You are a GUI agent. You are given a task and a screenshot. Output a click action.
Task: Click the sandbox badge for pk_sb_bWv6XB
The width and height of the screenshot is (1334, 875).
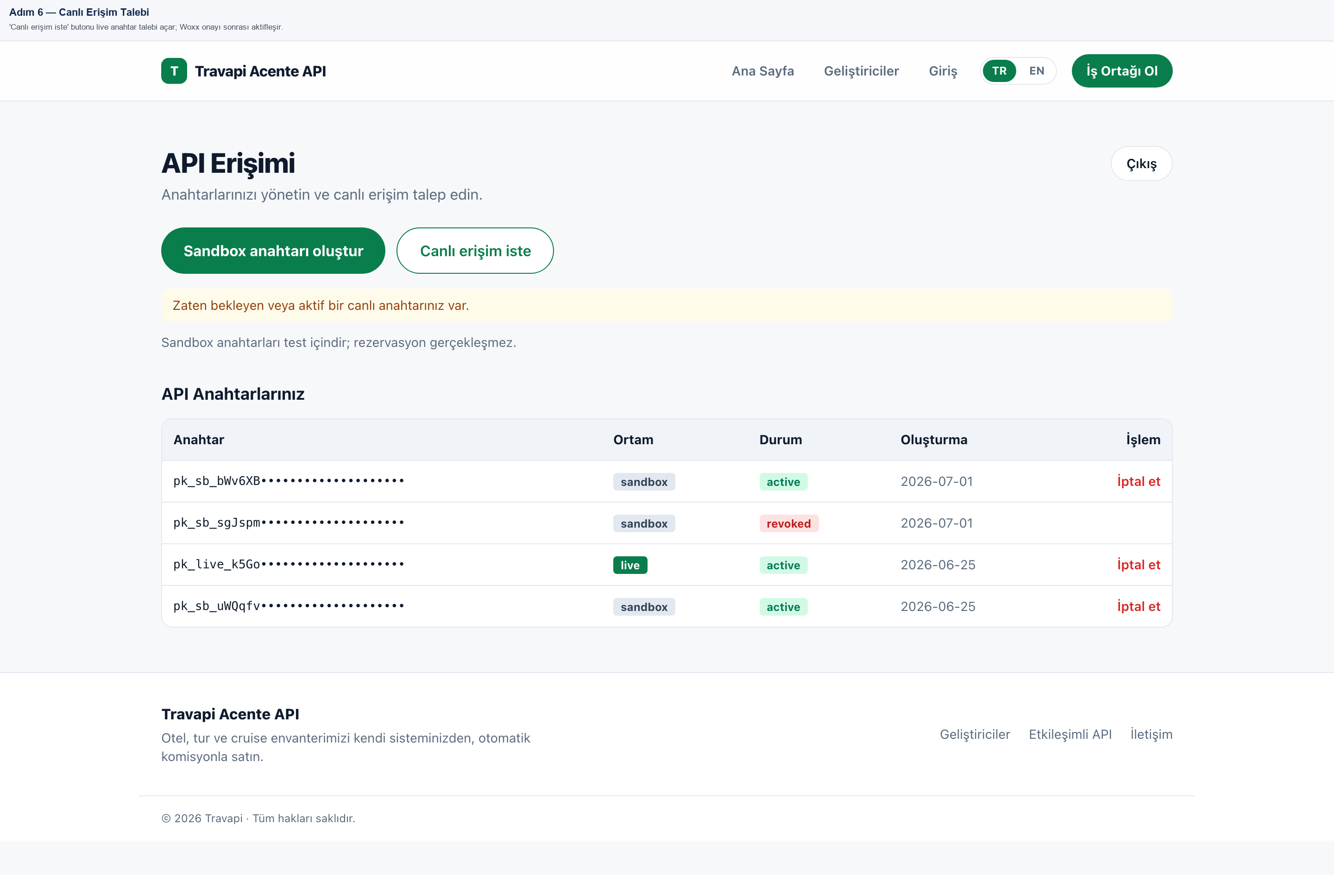point(644,482)
